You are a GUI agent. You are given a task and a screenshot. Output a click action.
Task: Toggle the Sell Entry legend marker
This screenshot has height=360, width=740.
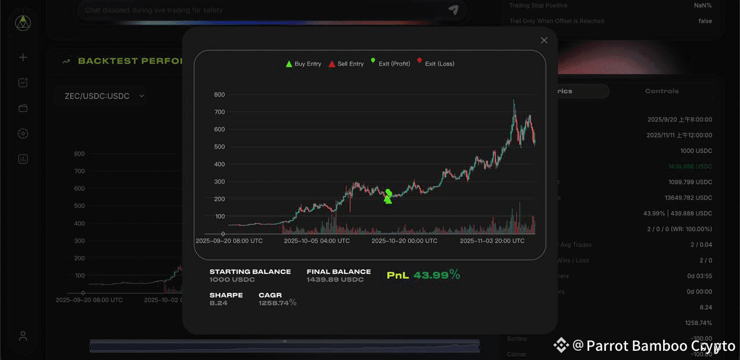331,64
